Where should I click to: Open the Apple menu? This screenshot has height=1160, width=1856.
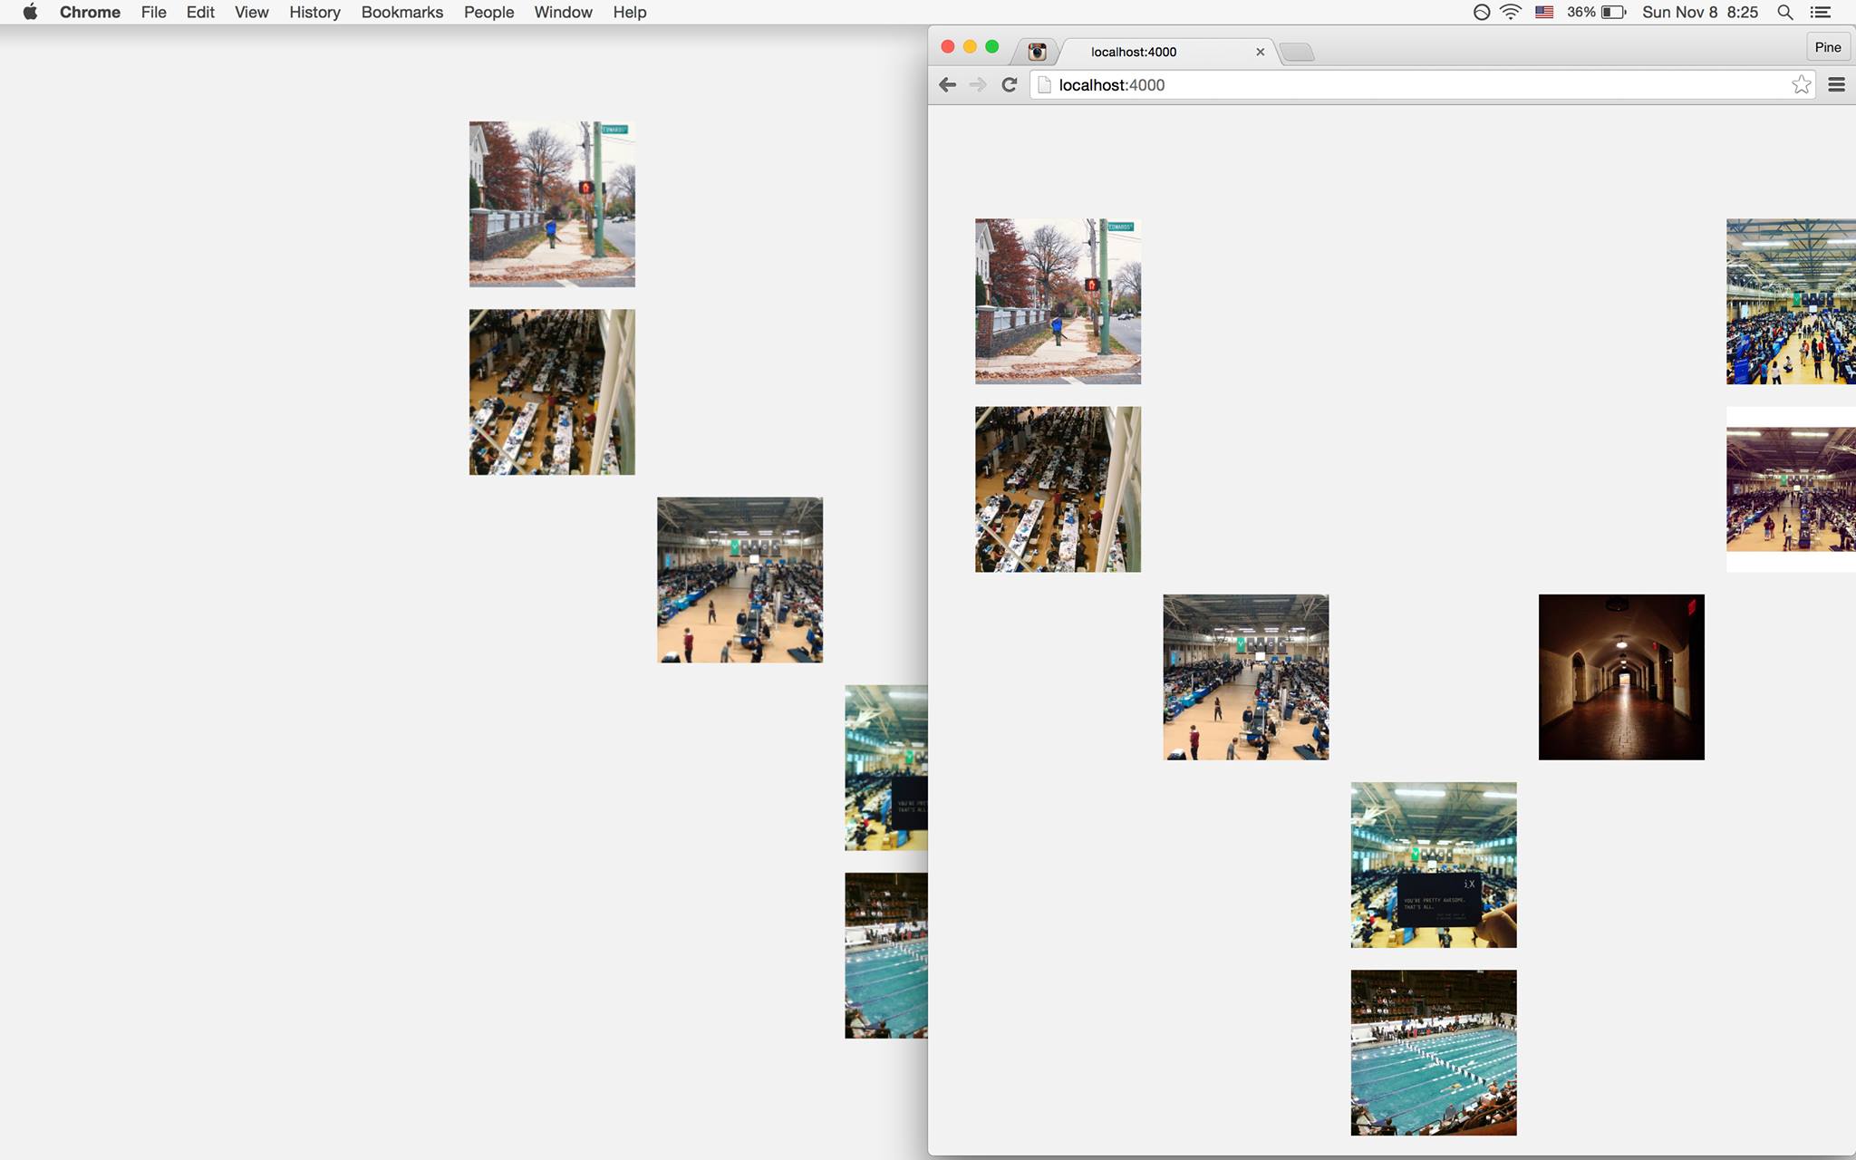(x=30, y=12)
